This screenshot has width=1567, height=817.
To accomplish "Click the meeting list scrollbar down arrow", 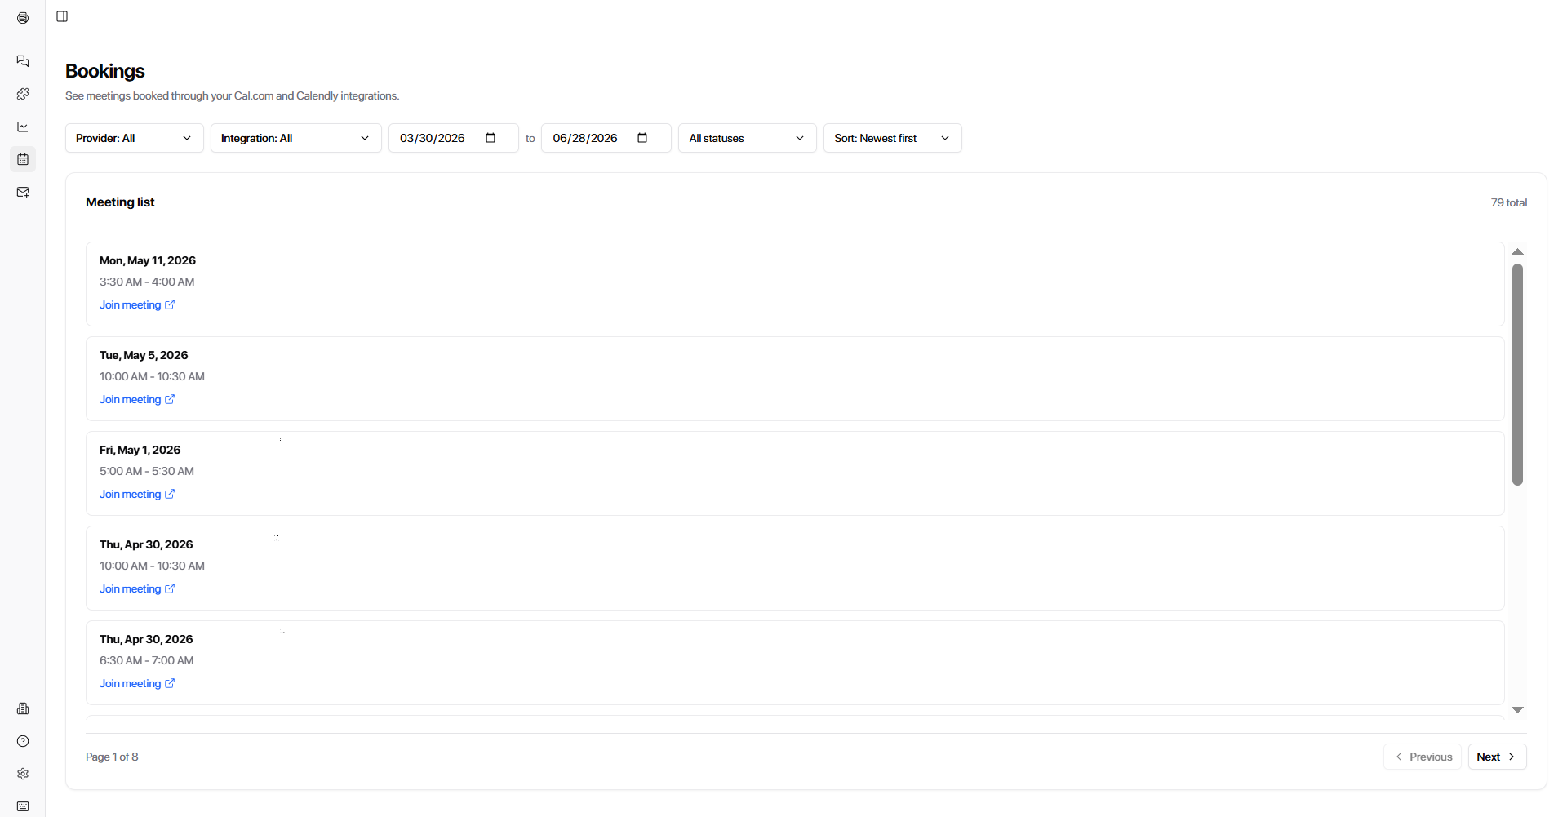I will click(1517, 710).
